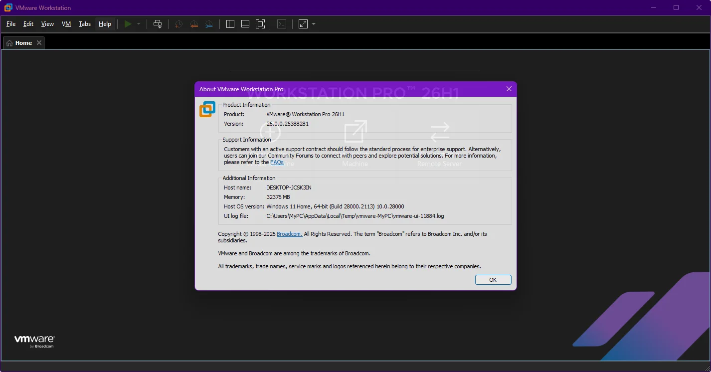Expand the stretch options dropdown arrow
Image resolution: width=711 pixels, height=372 pixels.
tap(314, 24)
